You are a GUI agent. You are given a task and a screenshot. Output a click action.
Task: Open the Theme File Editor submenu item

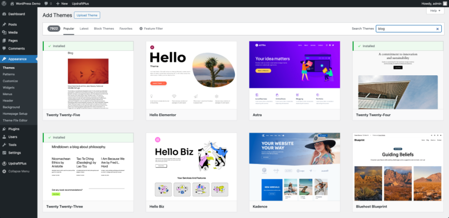[15, 121]
